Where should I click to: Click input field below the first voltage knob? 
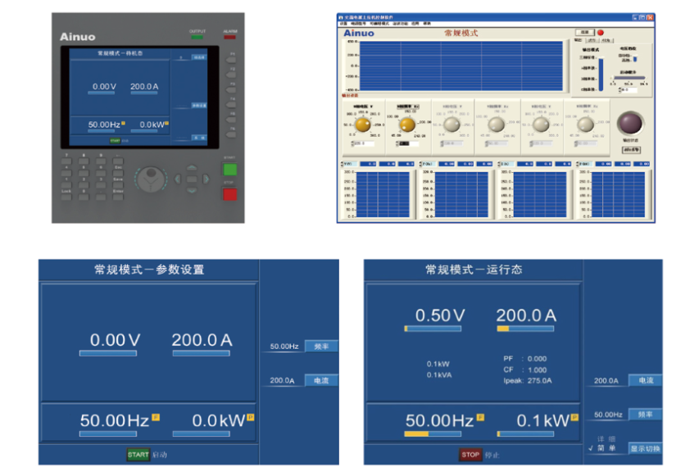tap(363, 143)
